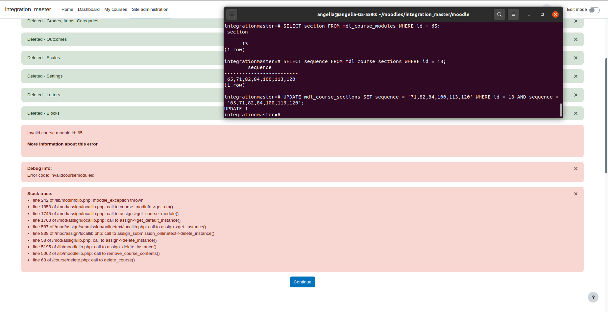Click the terminal title bar text

pyautogui.click(x=393, y=14)
